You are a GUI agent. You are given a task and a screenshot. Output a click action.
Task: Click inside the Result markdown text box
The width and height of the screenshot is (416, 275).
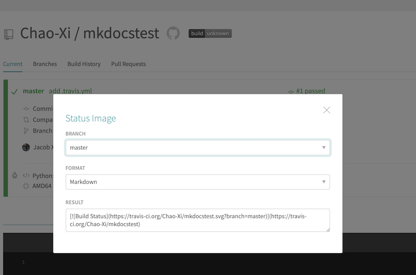[x=198, y=220]
